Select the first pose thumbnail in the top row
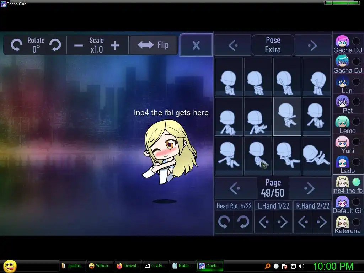 (229, 77)
